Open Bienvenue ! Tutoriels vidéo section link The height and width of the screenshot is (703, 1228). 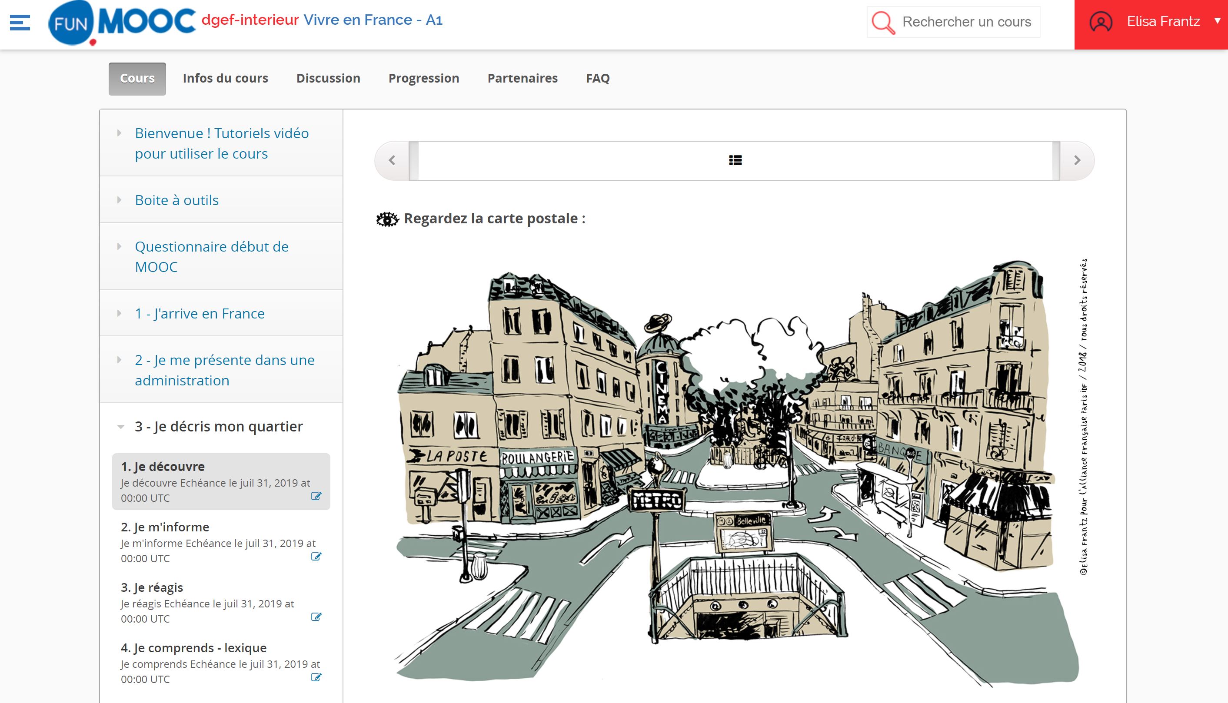point(222,143)
